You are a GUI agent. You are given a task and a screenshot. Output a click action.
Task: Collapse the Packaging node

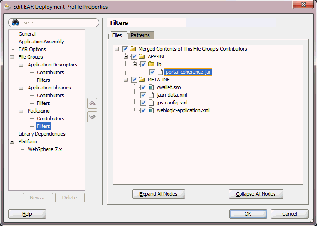tap(21, 111)
